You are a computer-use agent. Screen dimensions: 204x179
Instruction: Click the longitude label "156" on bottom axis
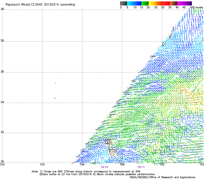pos(82,165)
